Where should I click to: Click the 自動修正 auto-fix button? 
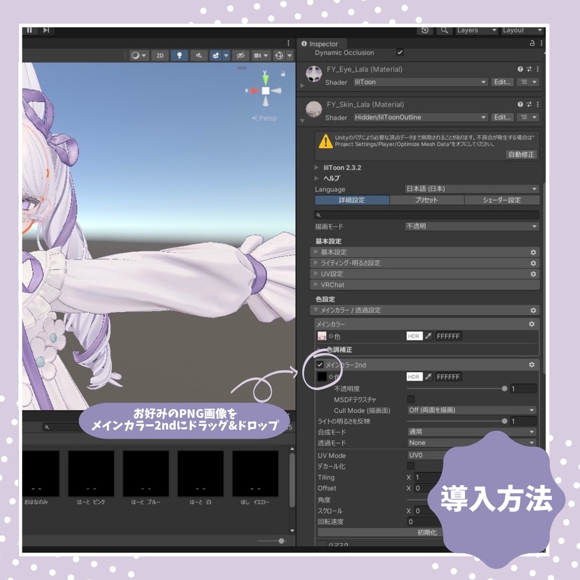pos(521,154)
